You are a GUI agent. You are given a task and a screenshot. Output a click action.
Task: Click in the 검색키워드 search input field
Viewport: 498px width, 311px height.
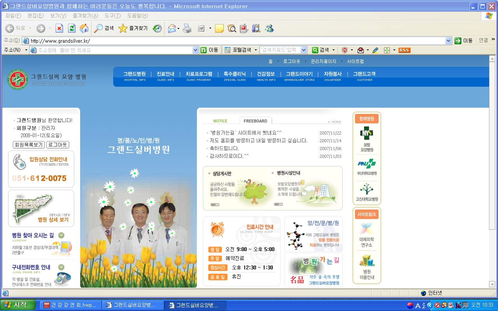pos(279,50)
